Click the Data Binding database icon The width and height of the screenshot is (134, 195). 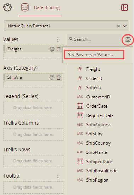tap(25, 7)
